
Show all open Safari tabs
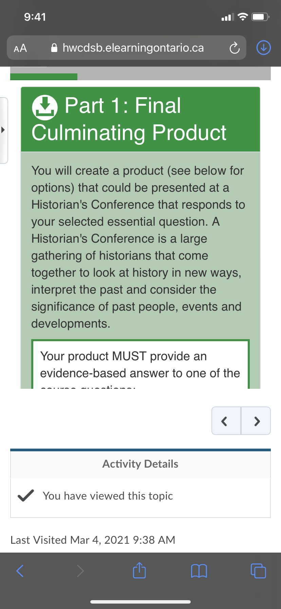(x=258, y=571)
